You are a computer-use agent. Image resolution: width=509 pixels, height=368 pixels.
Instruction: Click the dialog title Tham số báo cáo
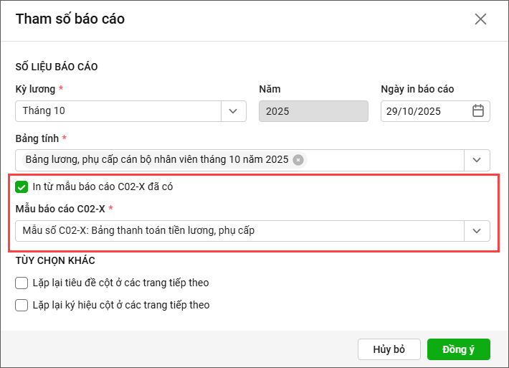(70, 19)
